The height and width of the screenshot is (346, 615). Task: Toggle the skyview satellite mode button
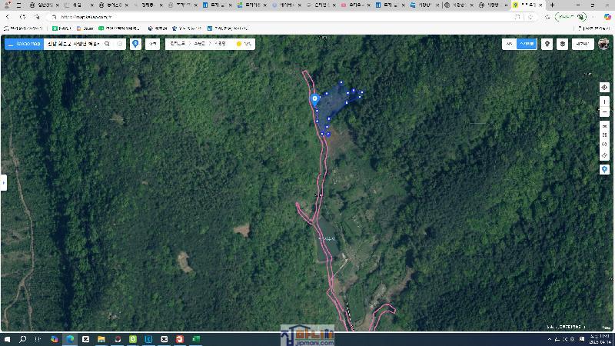click(527, 44)
